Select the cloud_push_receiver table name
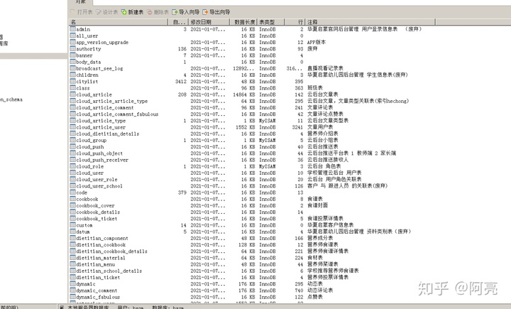511x309 pixels. (x=102, y=160)
